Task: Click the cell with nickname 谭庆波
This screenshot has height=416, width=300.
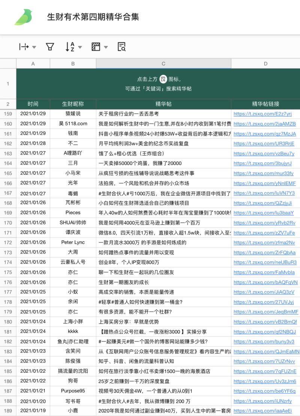Action: pyautogui.click(x=73, y=232)
